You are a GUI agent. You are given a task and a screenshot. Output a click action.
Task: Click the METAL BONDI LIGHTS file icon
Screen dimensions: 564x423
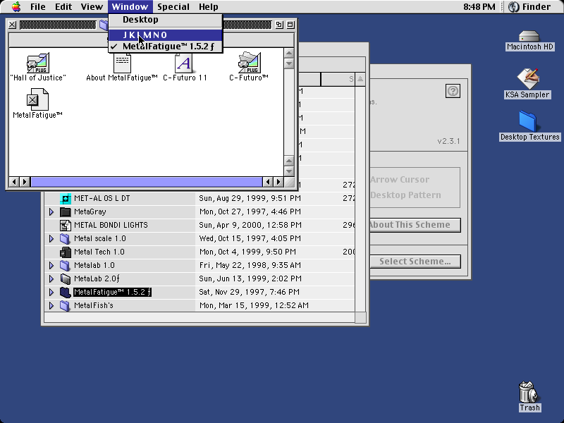tap(65, 225)
